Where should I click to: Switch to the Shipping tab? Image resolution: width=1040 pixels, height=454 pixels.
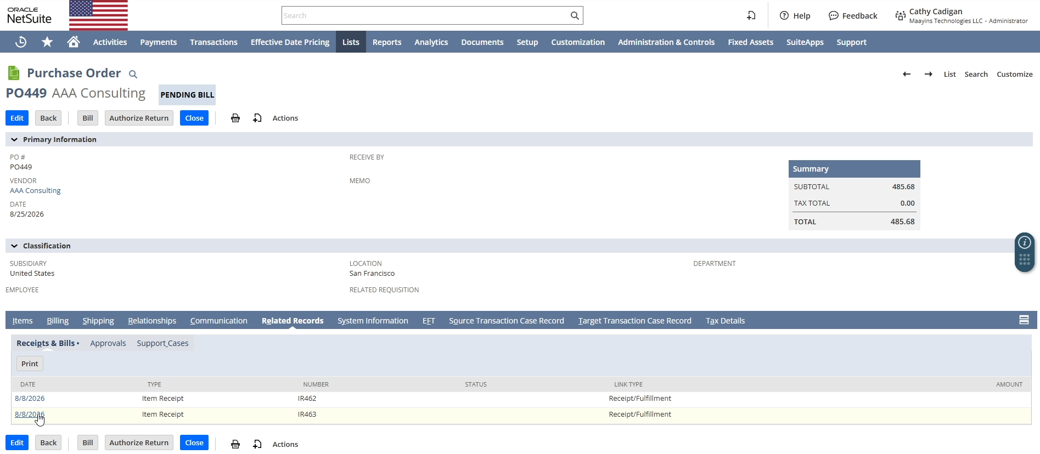click(x=98, y=321)
